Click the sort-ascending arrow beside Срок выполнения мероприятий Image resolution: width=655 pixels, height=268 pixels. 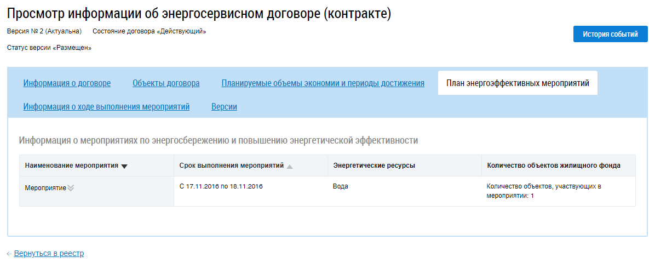tap(290, 166)
